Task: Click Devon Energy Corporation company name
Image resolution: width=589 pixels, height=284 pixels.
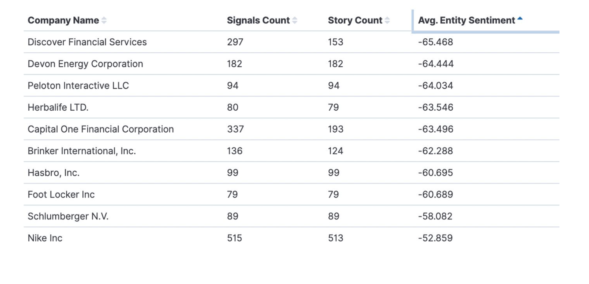Action: 85,64
